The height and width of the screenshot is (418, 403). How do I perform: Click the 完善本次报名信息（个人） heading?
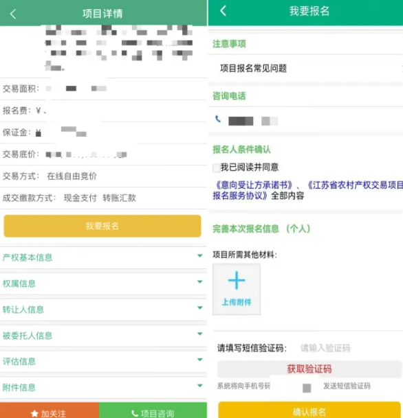click(x=261, y=229)
